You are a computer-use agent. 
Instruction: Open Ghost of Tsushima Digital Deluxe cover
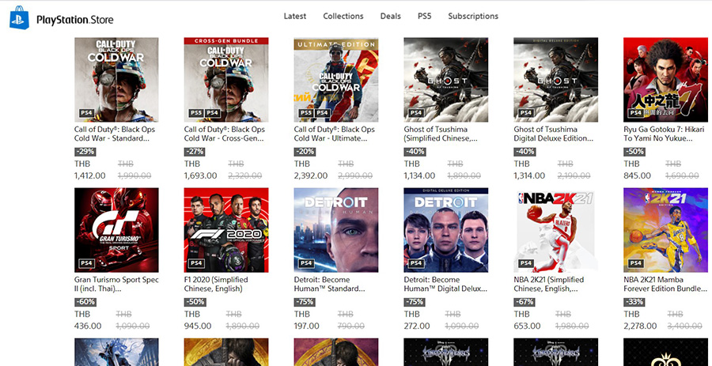pos(556,80)
